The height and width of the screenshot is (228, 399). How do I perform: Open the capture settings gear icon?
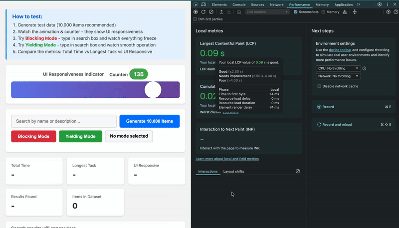tap(389, 12)
